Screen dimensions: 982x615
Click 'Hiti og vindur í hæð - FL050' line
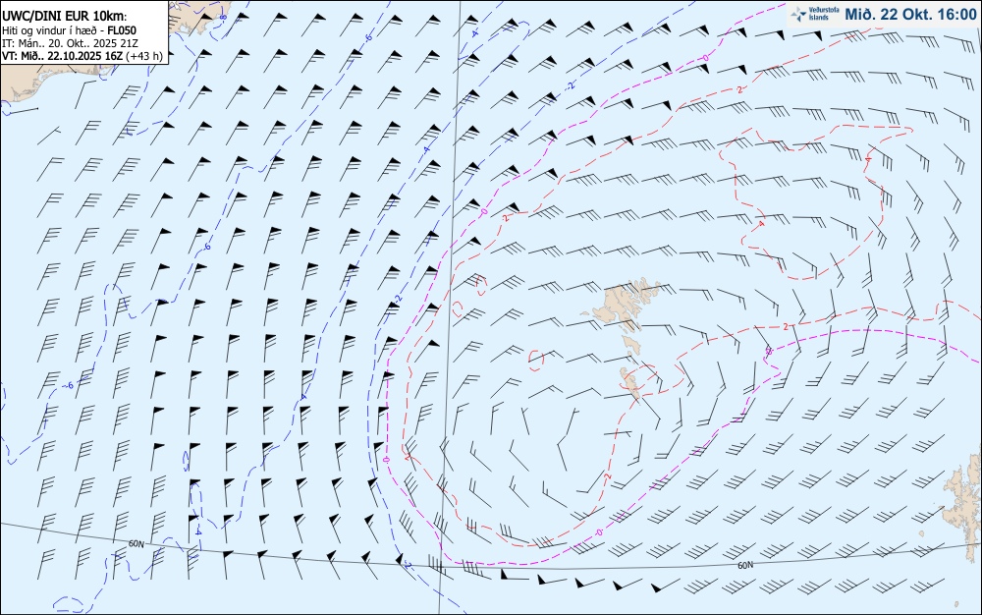(x=69, y=30)
